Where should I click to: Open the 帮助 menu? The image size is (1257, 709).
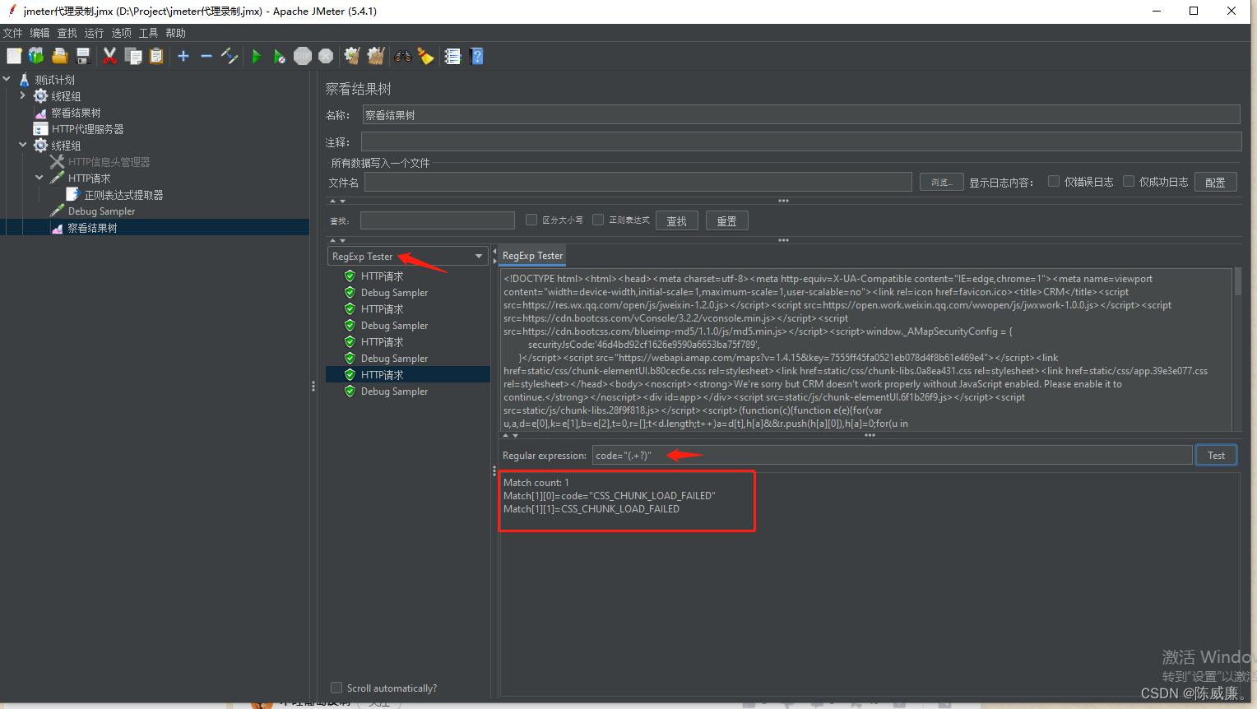176,33
